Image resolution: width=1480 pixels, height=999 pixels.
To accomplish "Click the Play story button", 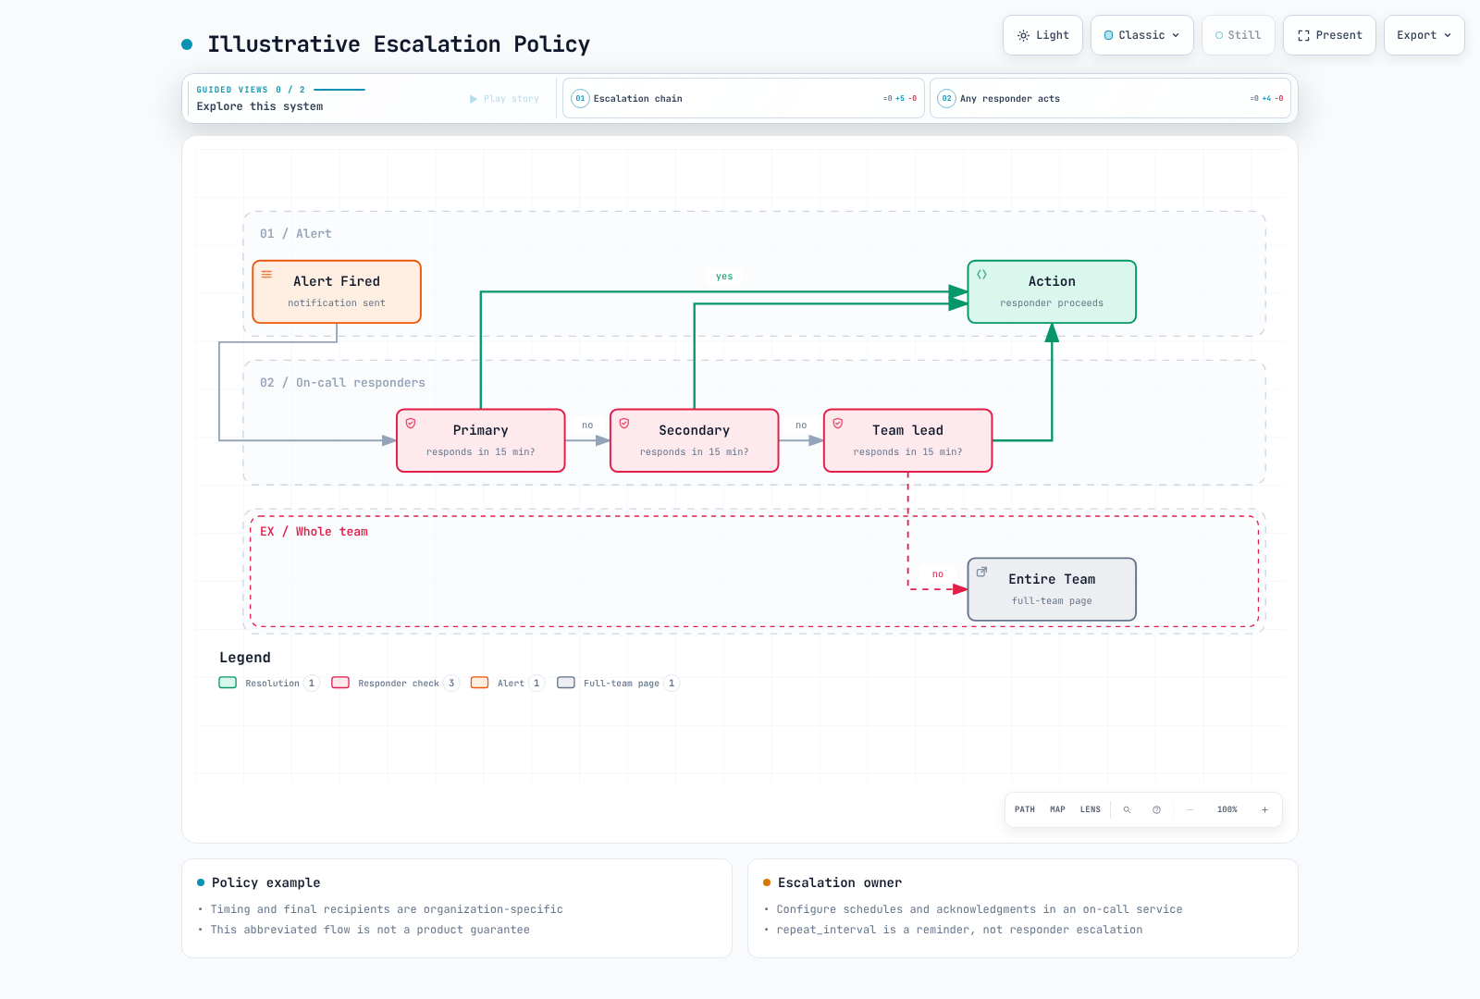I will coord(504,99).
